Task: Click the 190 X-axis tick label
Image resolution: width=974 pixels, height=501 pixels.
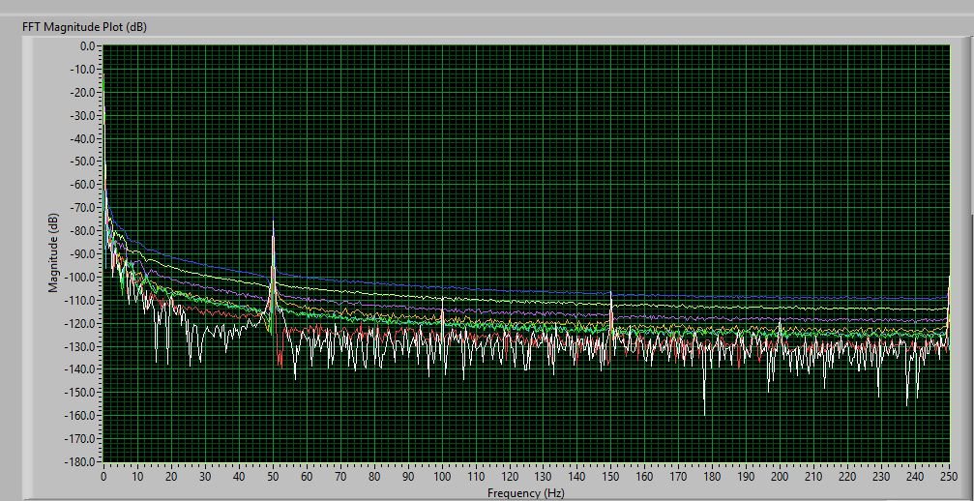Action: tap(747, 476)
